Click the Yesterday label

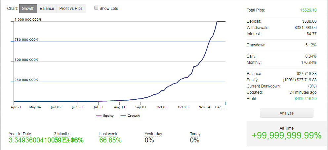coord(153,134)
